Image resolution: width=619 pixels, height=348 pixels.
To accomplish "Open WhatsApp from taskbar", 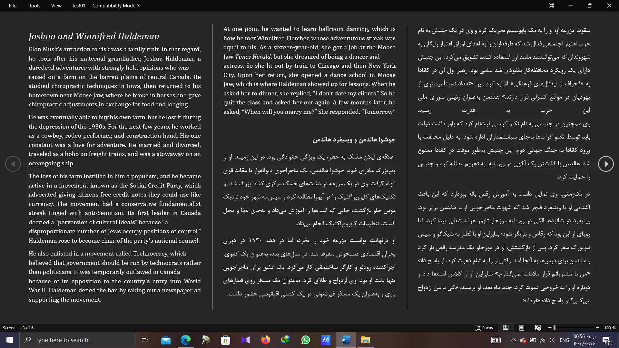I will (x=305, y=340).
